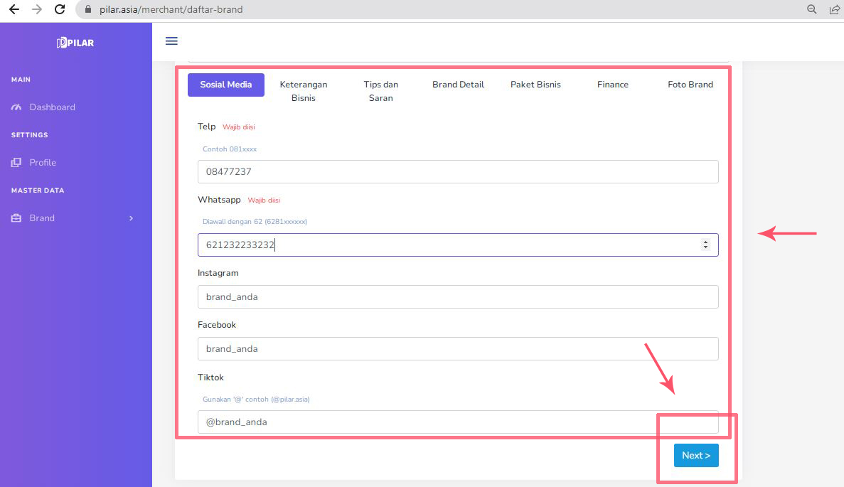Open Dashboard from the sidebar
The width and height of the screenshot is (844, 487).
tap(51, 107)
